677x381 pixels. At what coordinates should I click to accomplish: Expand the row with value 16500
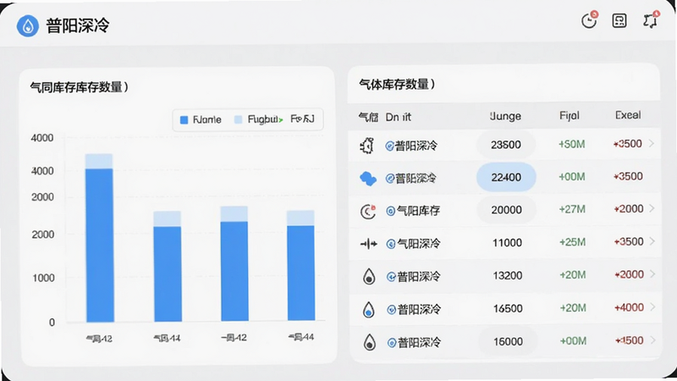coord(652,307)
